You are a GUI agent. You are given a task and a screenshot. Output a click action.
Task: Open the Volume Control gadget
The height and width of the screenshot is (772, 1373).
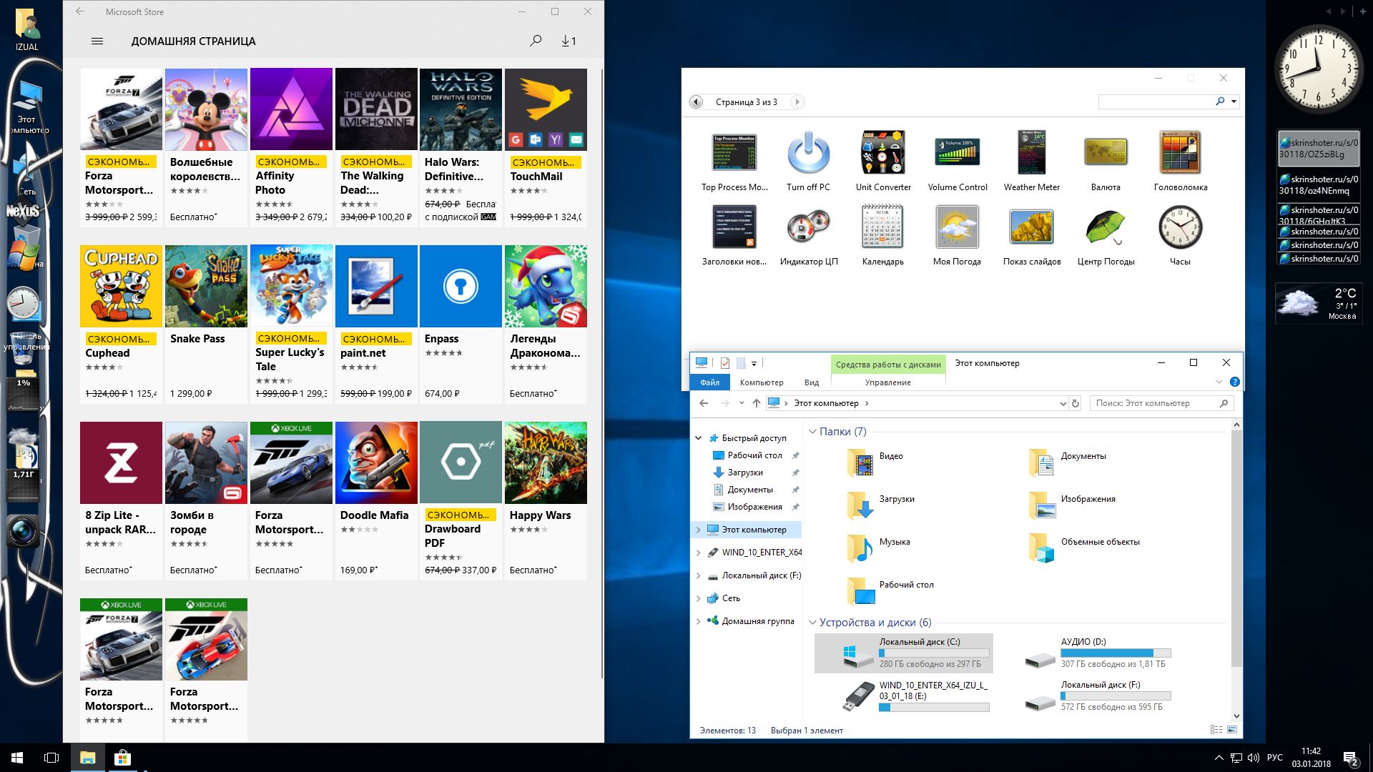point(957,154)
